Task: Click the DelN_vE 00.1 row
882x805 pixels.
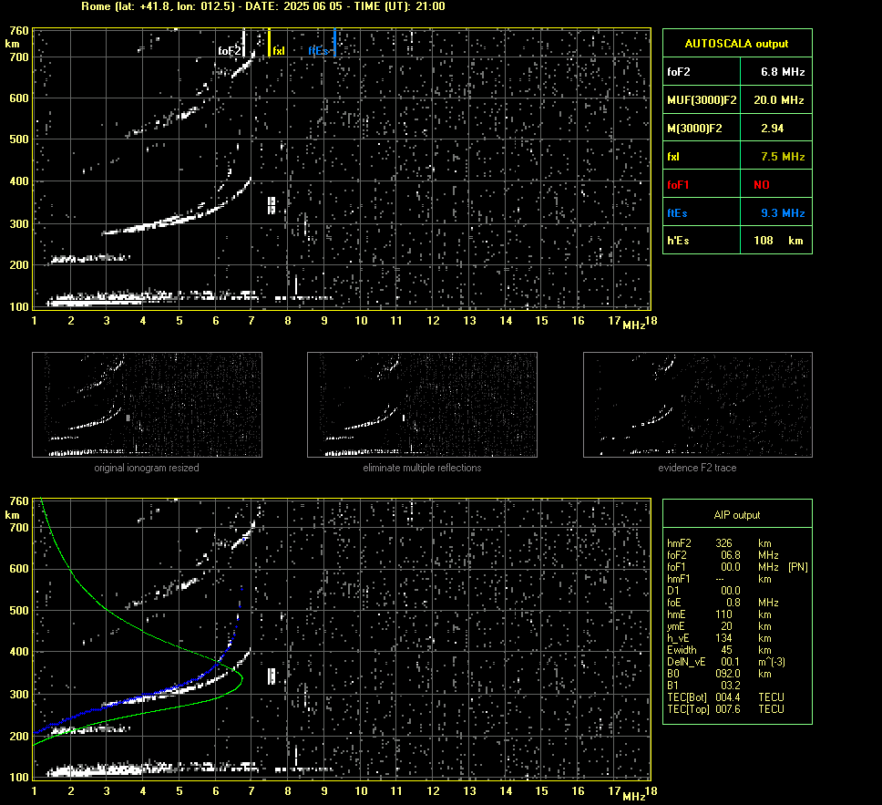Action: coord(725,662)
